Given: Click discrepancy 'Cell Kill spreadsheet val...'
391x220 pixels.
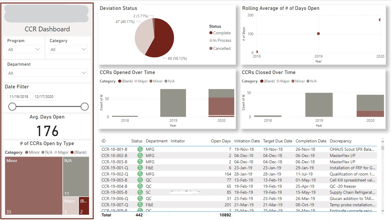Looking at the screenshot, I should [352, 180].
